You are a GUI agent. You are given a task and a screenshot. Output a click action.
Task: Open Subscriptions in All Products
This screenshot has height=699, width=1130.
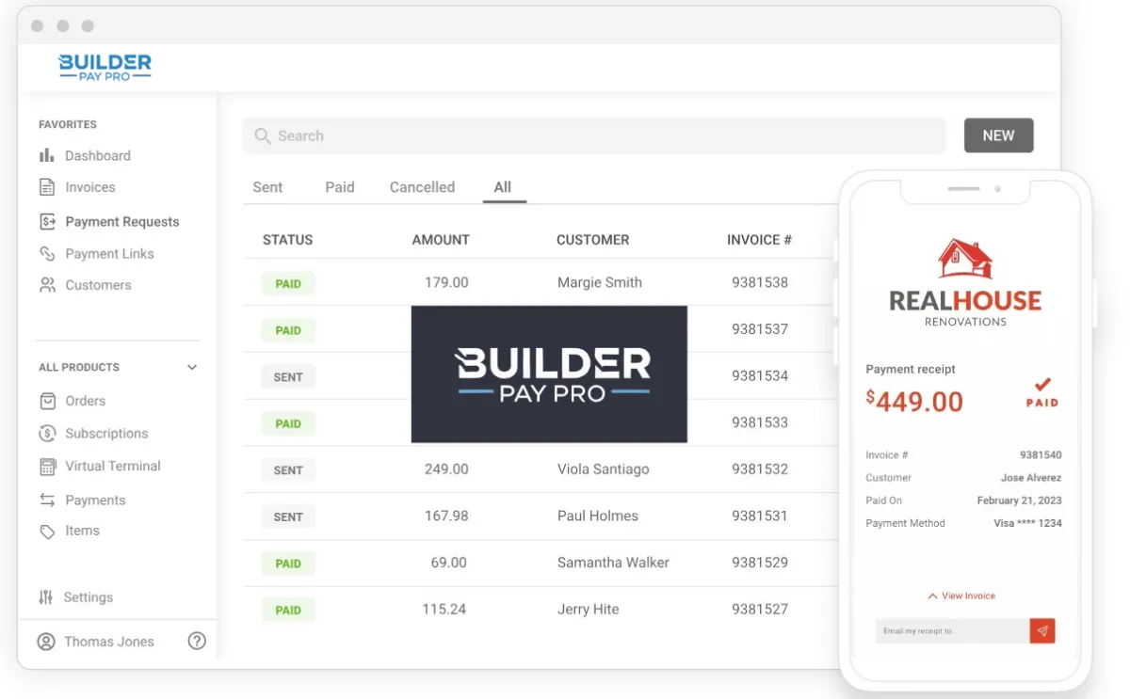(x=106, y=434)
